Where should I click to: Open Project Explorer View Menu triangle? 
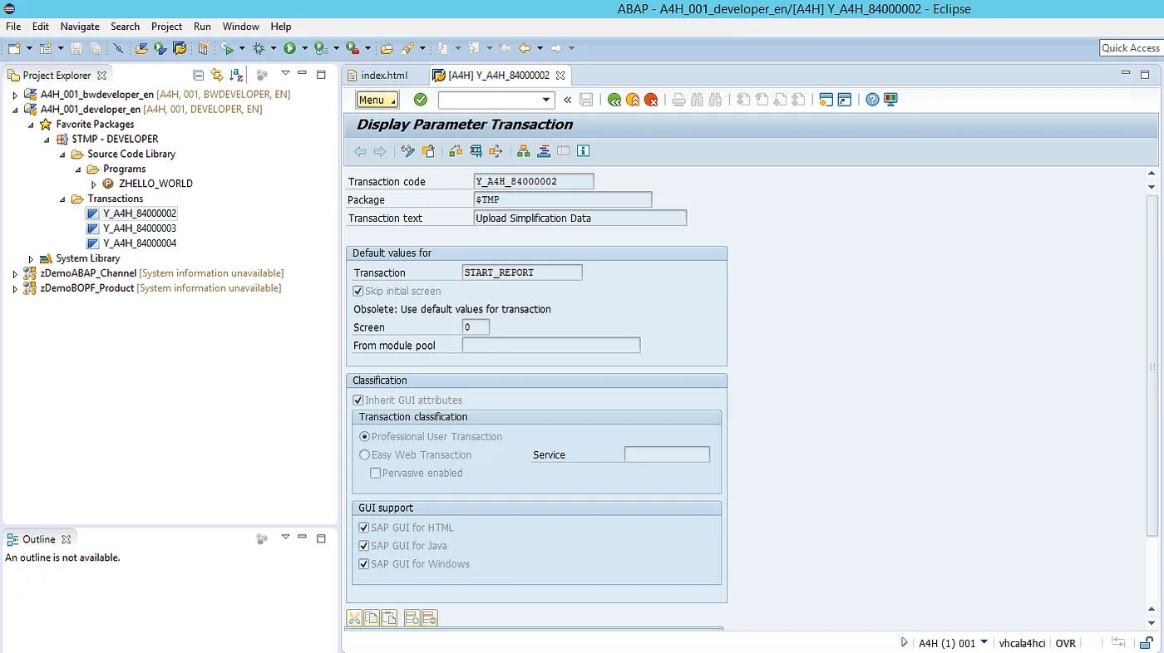[284, 74]
